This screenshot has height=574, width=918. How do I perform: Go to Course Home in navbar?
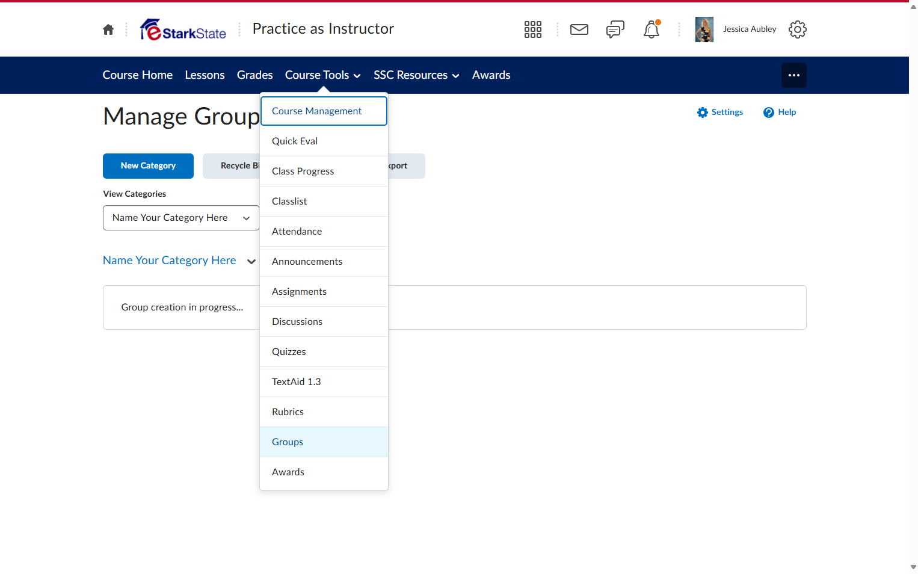pos(138,75)
